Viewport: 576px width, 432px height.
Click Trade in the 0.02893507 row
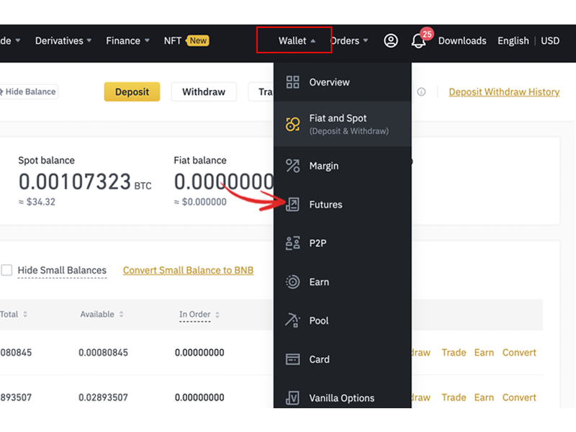(x=454, y=397)
